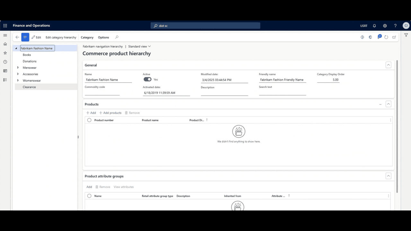Open the Standard view dropdown
The height and width of the screenshot is (231, 411).
pos(139,47)
